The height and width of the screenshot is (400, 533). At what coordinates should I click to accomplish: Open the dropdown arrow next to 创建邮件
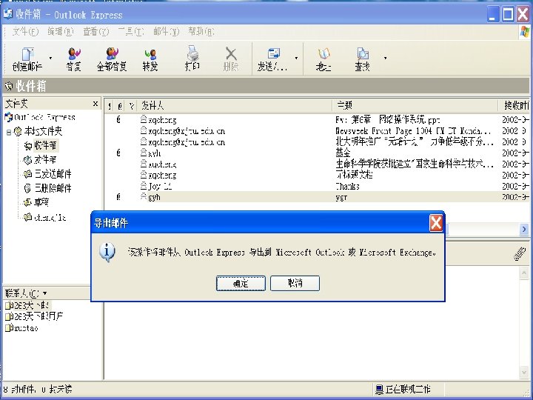(50, 59)
